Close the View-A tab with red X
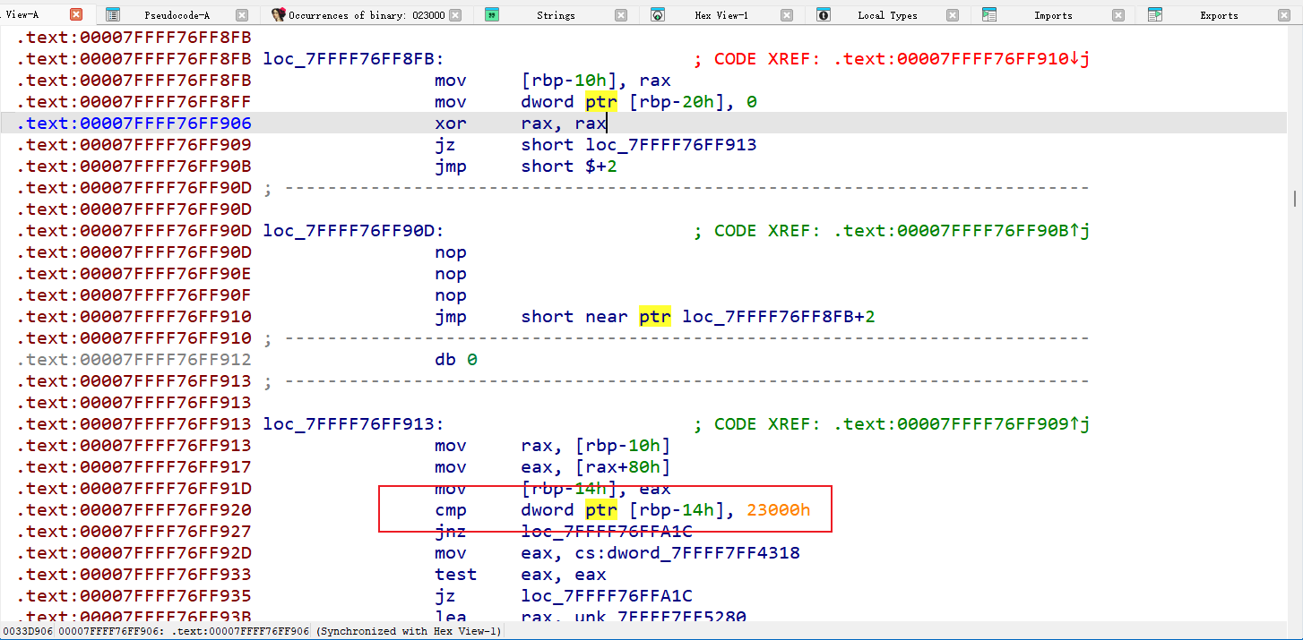Image resolution: width=1303 pixels, height=640 pixels. [x=76, y=15]
